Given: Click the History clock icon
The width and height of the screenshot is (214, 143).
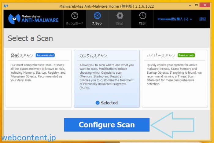Looking at the screenshot, I should tap(142, 16).
